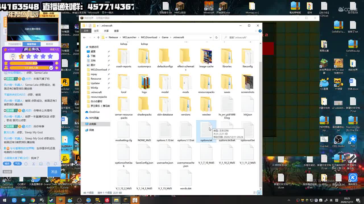Open the 文件 ribbon tab
Screen dimensions: 364x204
86,31
